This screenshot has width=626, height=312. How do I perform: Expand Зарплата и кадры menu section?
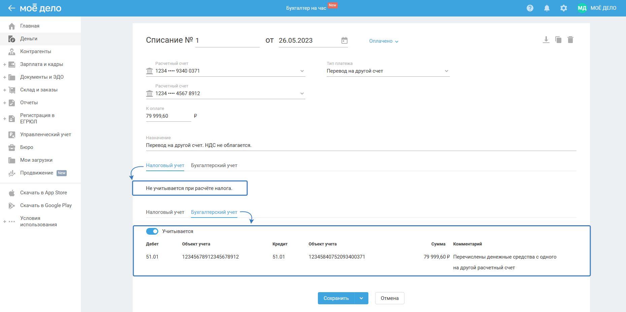tap(5, 64)
